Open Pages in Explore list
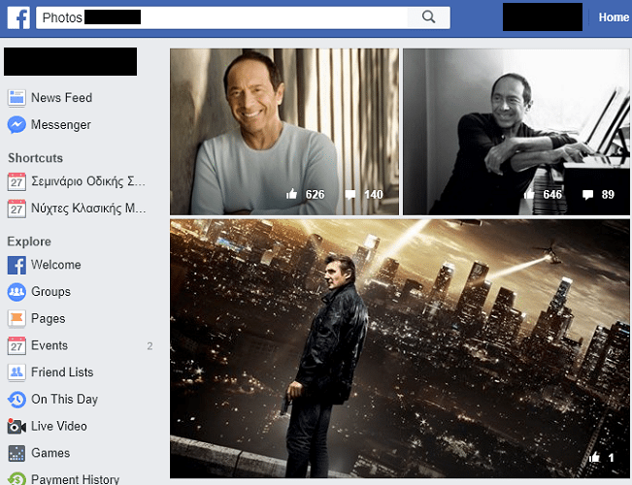Viewport: 632px width, 485px height. point(49,318)
